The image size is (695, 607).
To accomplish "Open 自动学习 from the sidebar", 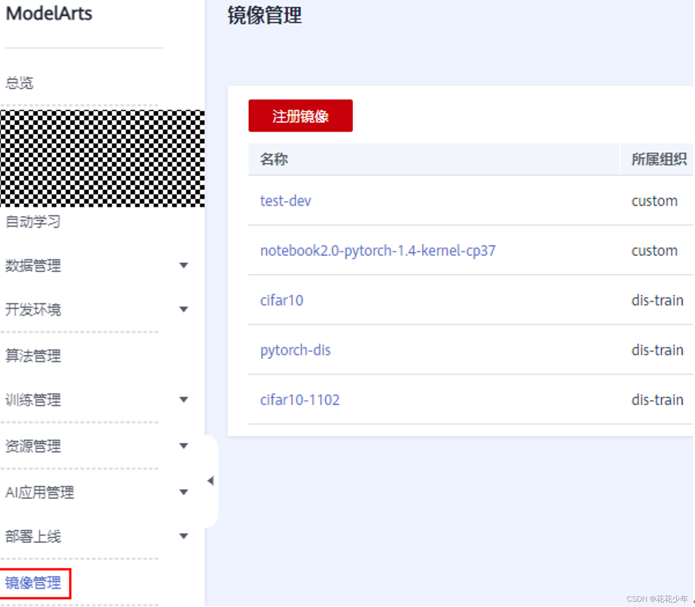I will [x=32, y=221].
